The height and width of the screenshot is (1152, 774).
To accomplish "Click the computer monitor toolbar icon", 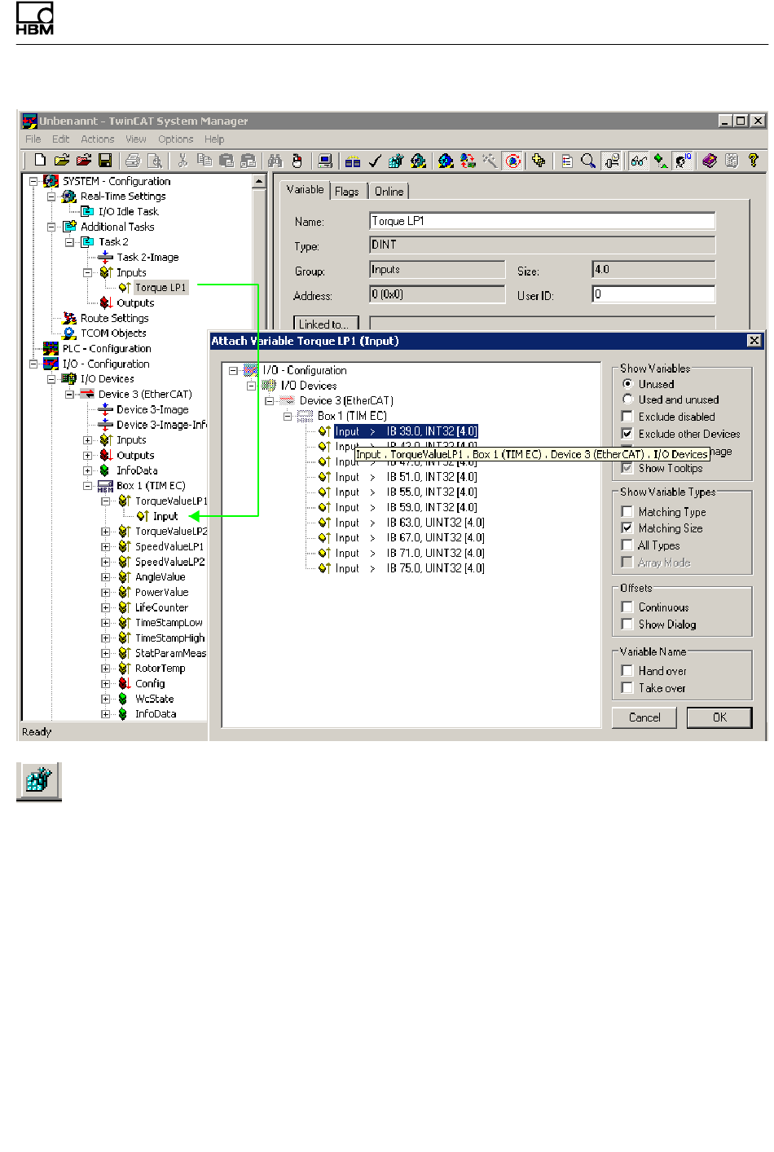I will tap(325, 161).
